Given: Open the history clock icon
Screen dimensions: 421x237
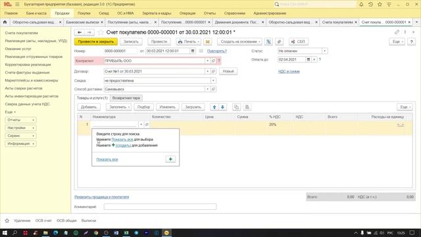Looking at the screenshot, I should 370,5.
